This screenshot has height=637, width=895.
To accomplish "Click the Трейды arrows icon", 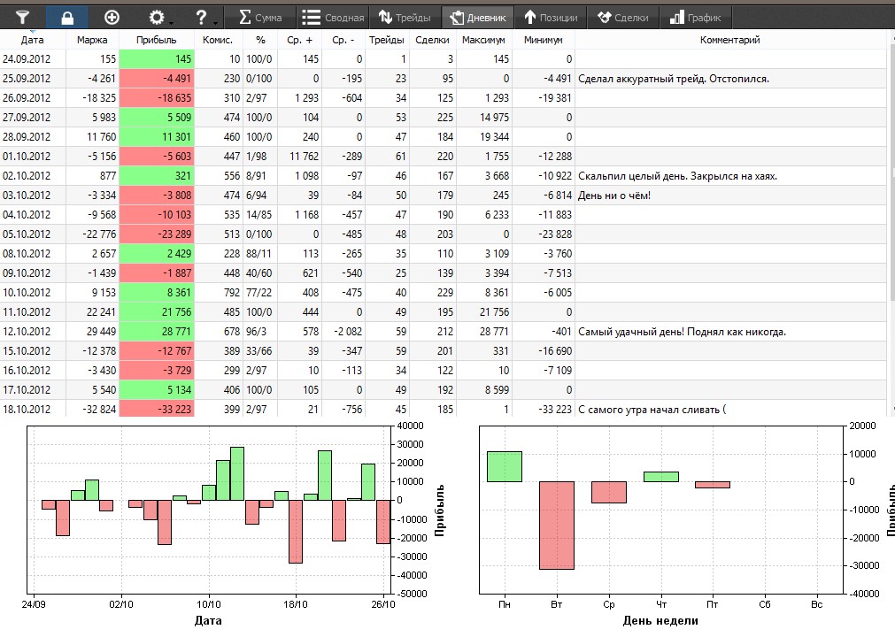I will [x=386, y=17].
